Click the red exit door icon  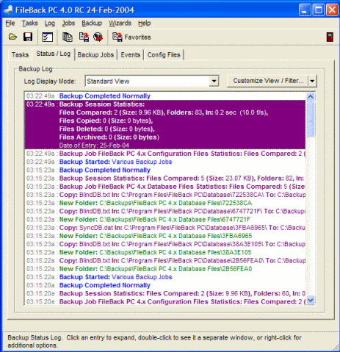click(330, 37)
